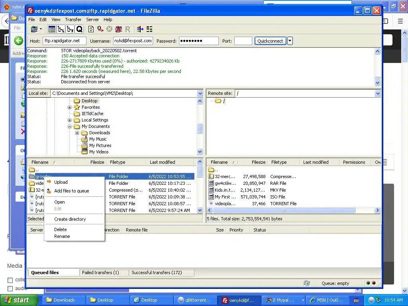Open Site Manager dropdown arrow
Image resolution: width=408 pixels, height=306 pixels.
41,29
